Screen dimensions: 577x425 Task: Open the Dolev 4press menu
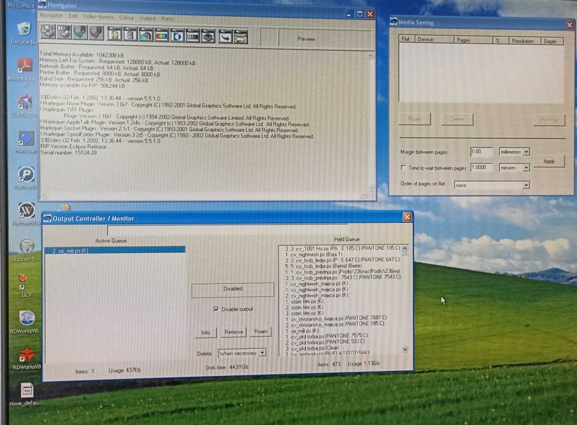pyautogui.click(x=98, y=16)
